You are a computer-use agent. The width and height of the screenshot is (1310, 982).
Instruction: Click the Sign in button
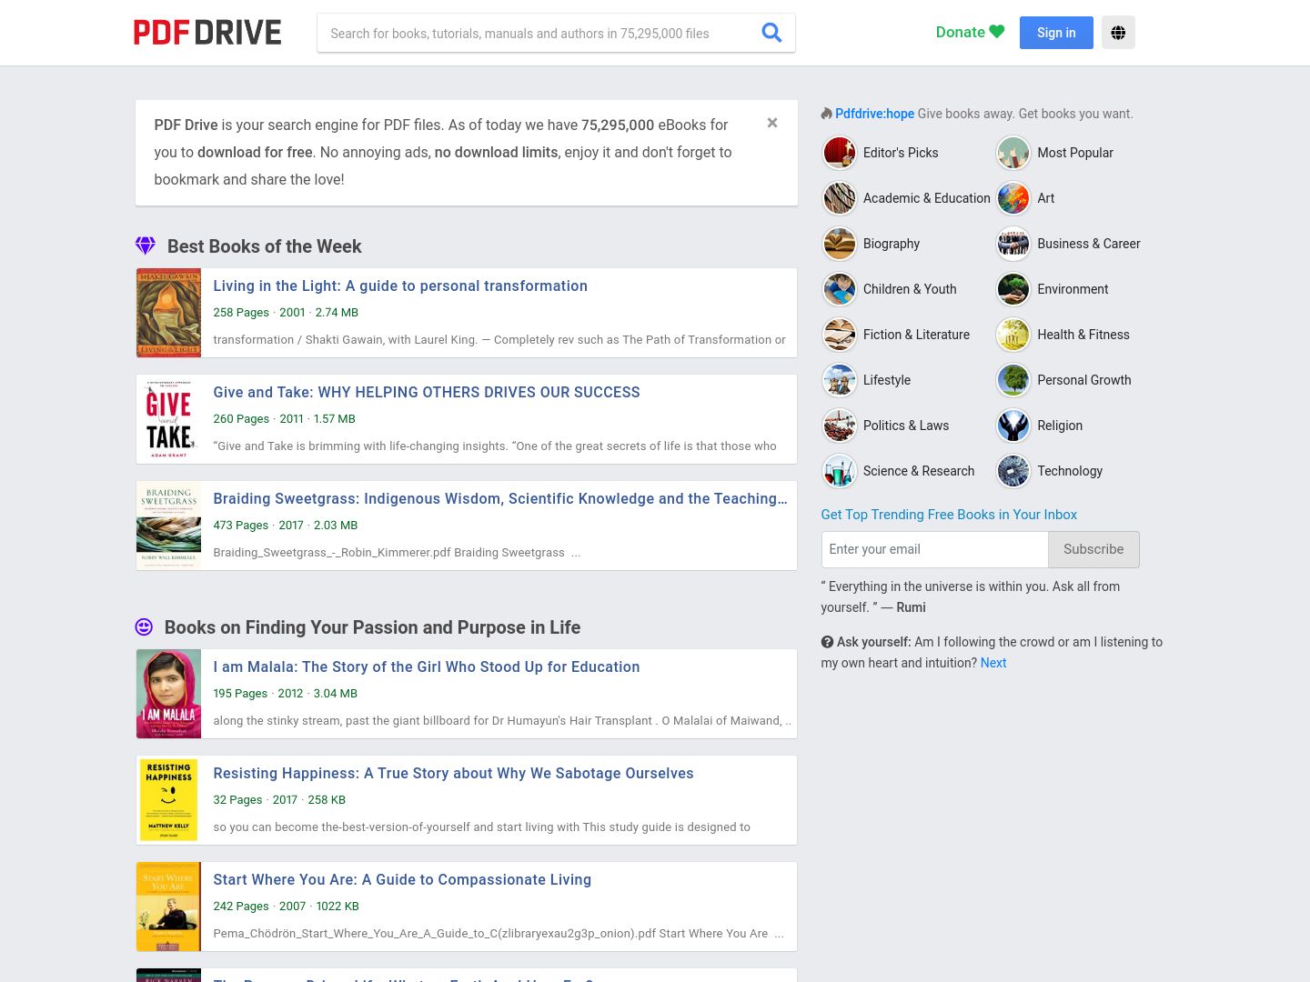pos(1056,33)
